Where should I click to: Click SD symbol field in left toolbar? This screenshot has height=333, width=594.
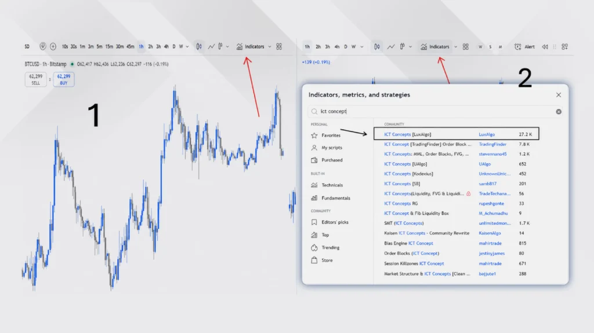pos(27,46)
